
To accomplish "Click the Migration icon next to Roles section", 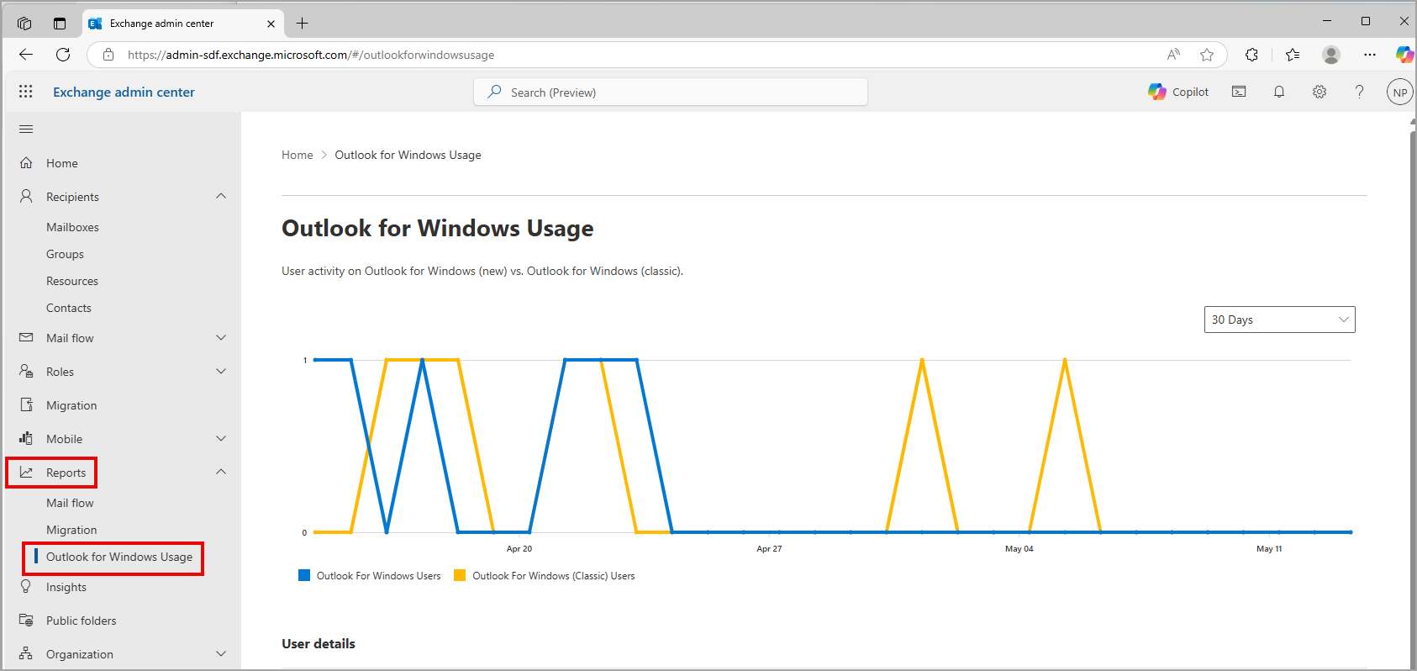I will point(26,405).
